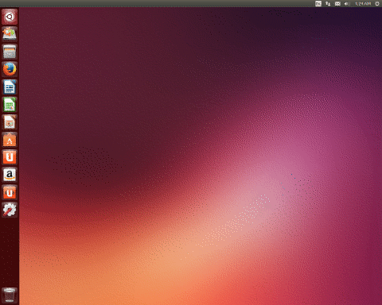This screenshot has width=382, height=305.
Task: Launch Ubuntu Software Center
Action: click(10, 140)
